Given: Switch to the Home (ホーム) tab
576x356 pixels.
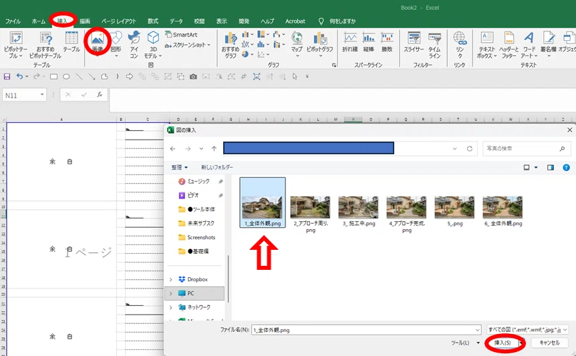Looking at the screenshot, I should point(38,21).
